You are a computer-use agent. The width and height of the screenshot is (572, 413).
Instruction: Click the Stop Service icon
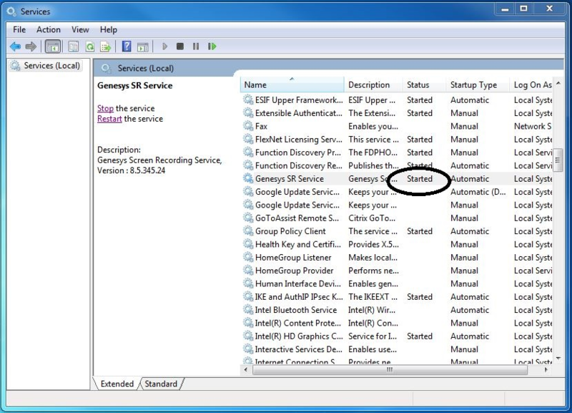179,47
